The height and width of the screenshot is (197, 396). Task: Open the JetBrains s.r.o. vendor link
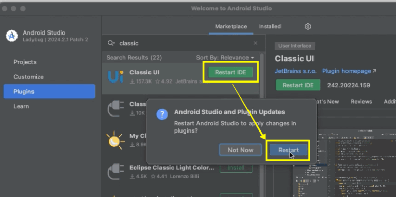(295, 71)
